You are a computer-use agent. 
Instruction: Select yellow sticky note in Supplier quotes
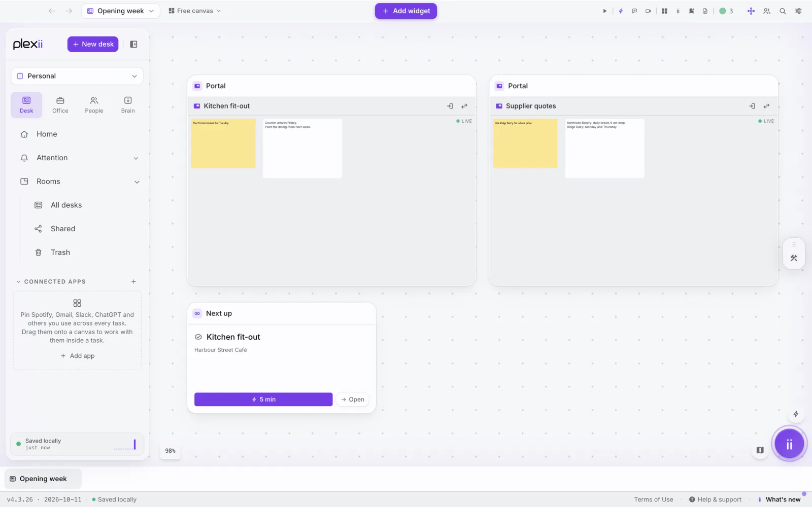pos(525,143)
